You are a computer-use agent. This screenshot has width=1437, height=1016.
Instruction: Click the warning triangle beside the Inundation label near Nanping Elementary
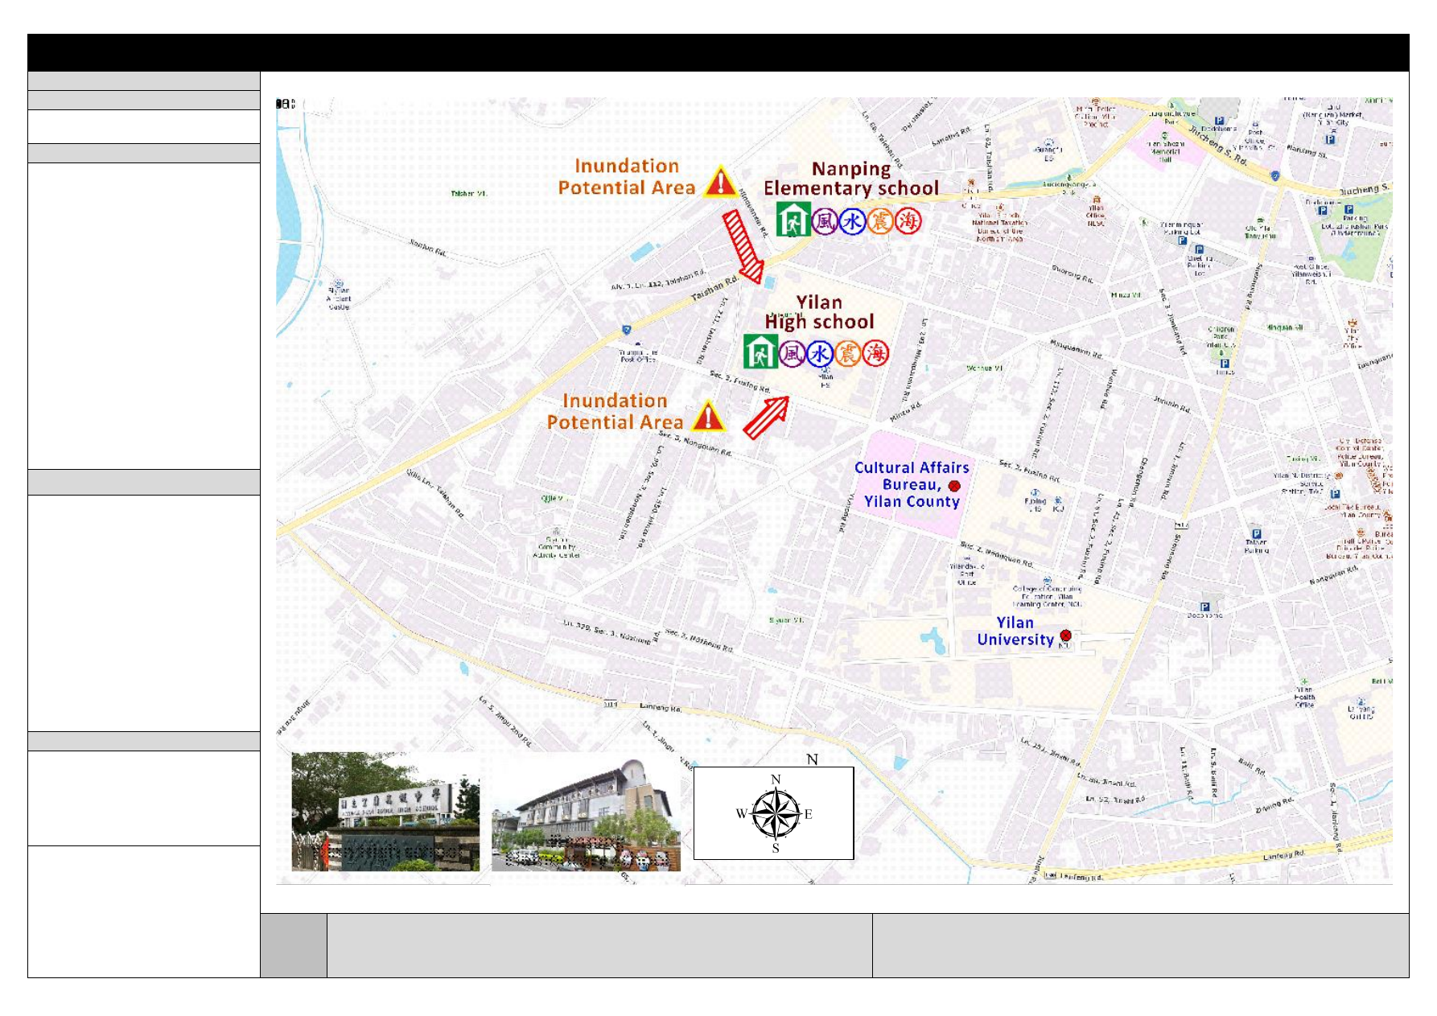(721, 182)
